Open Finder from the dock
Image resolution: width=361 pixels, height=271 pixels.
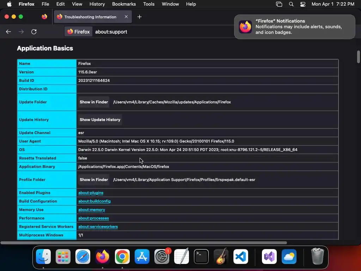coord(43,257)
